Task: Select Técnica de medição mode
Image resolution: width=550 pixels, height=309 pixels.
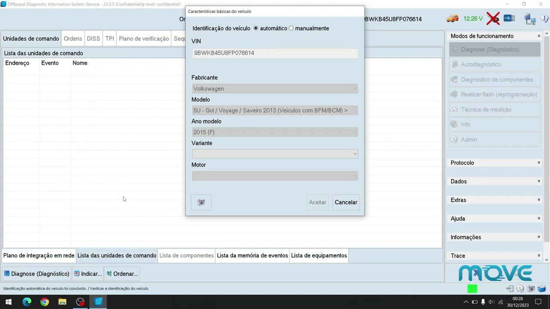Action: 495,109
